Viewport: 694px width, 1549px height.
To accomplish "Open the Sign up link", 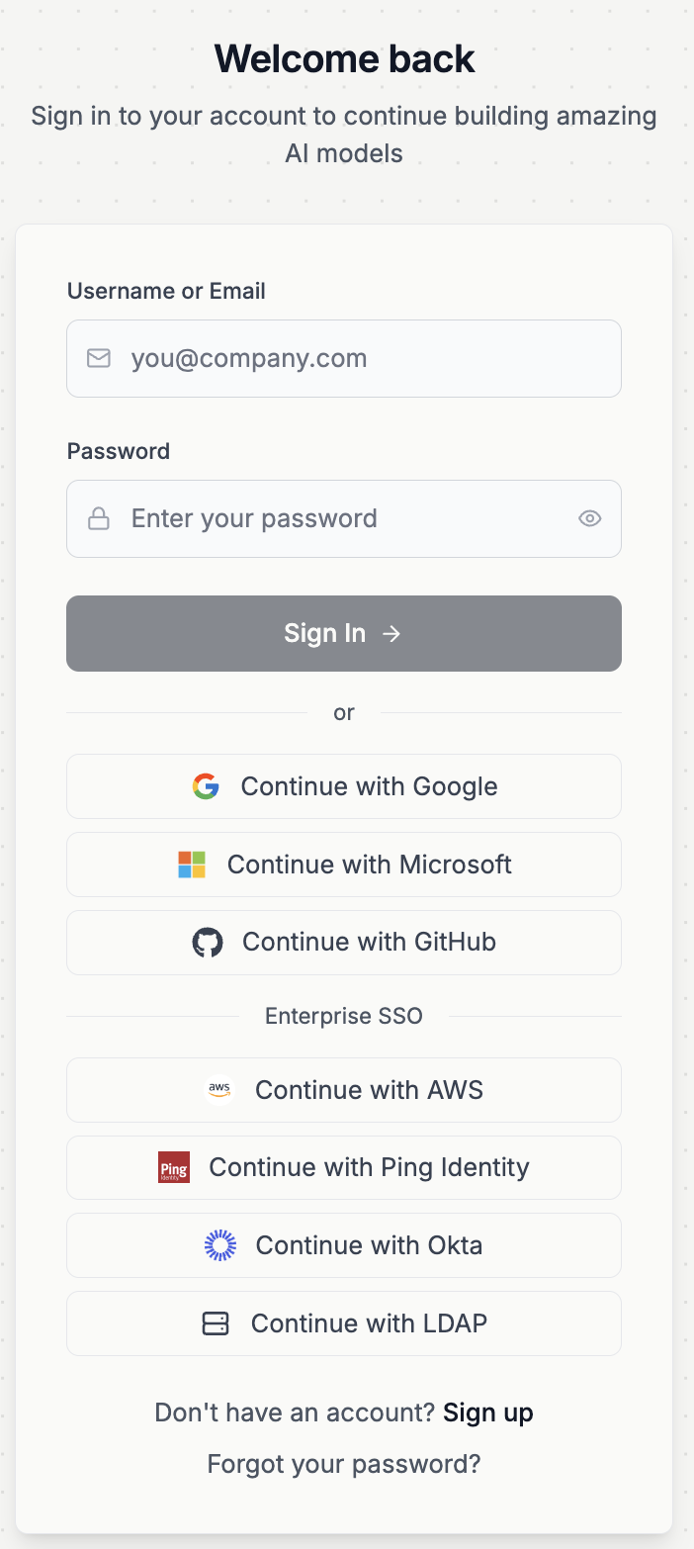I will pyautogui.click(x=487, y=1412).
